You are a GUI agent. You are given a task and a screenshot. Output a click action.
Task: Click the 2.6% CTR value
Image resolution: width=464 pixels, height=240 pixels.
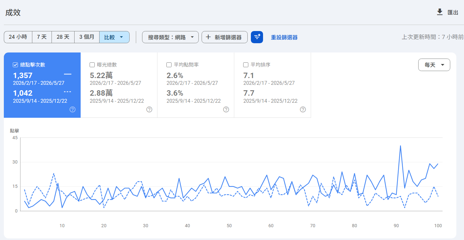coord(175,76)
